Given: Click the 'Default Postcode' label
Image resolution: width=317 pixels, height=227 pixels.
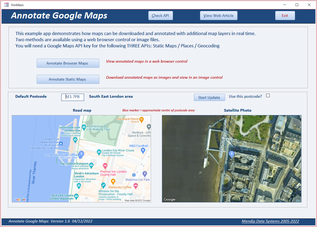Looking at the screenshot, I should [31, 96].
